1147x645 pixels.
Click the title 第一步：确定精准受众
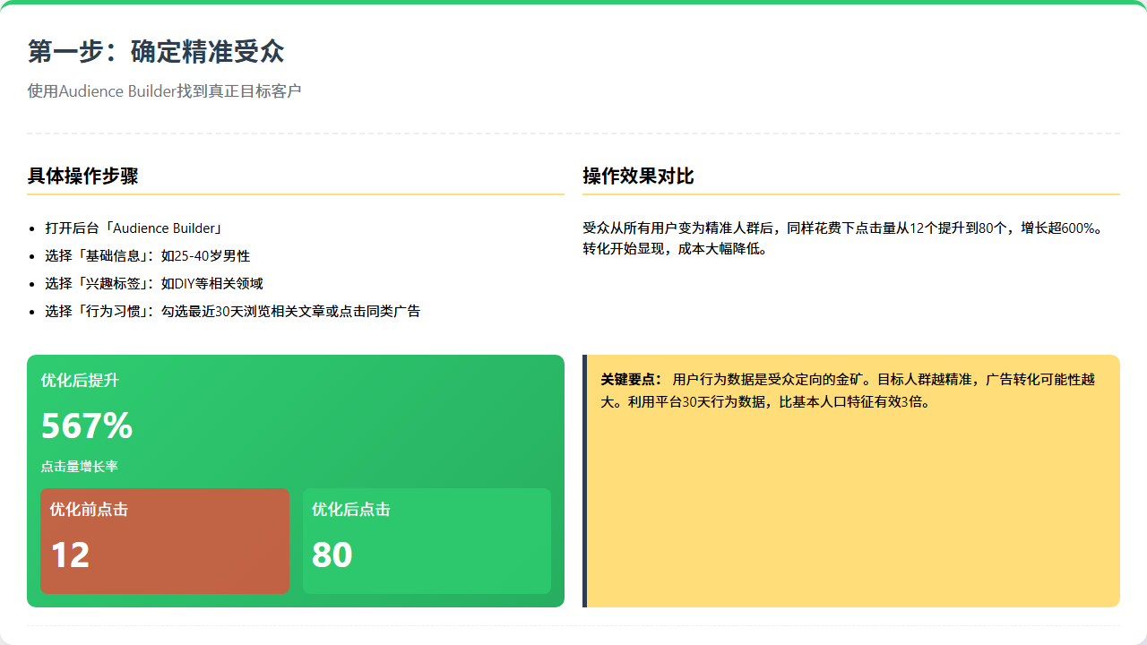pyautogui.click(x=156, y=52)
